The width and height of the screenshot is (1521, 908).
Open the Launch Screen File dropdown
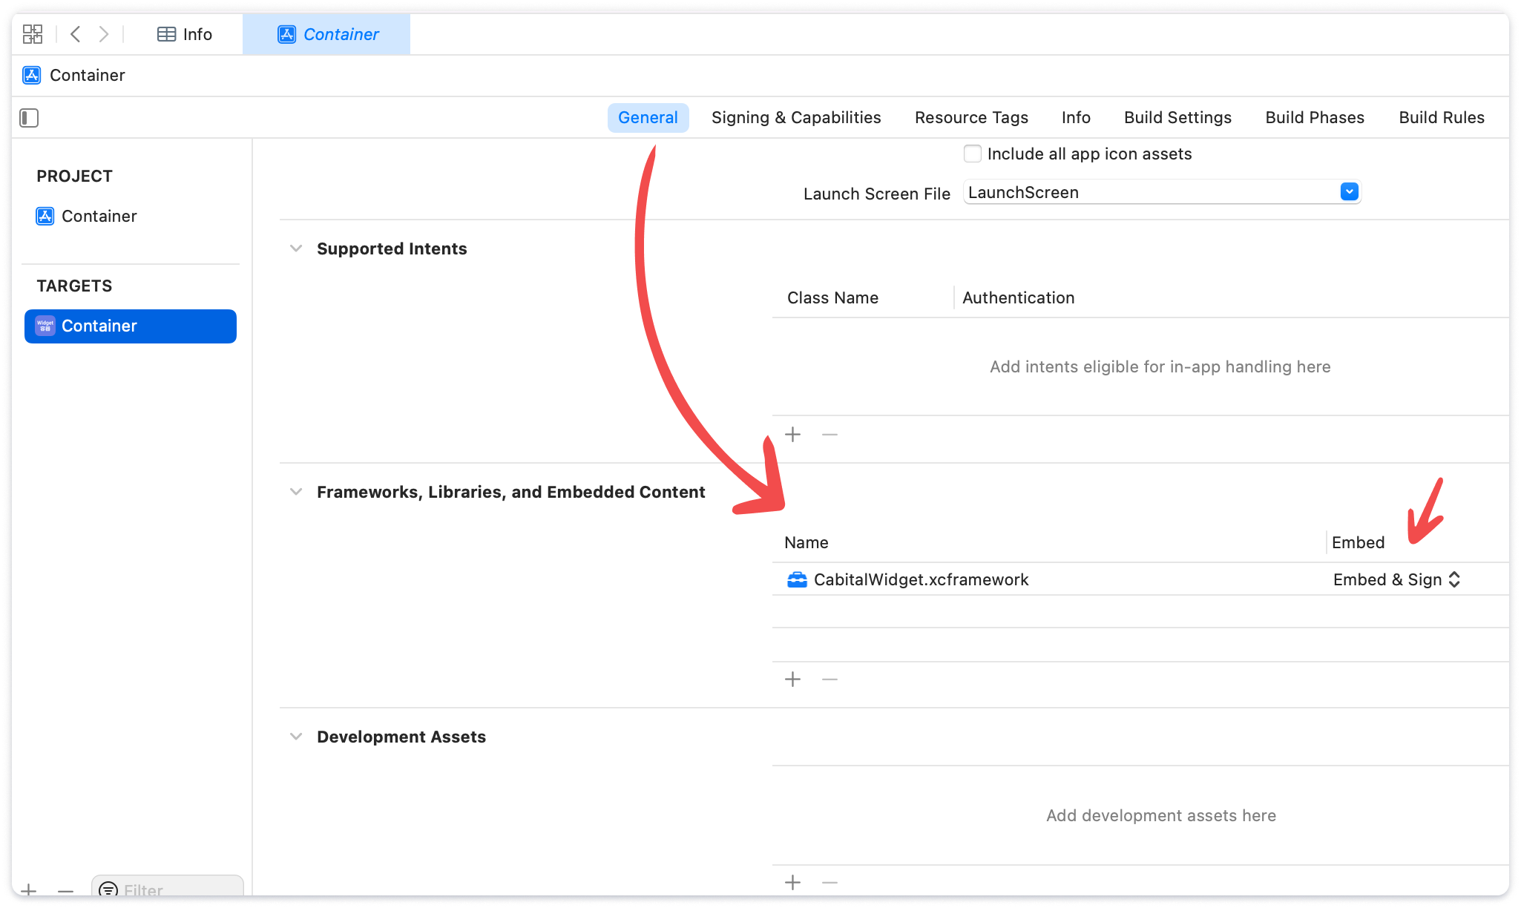coord(1349,192)
